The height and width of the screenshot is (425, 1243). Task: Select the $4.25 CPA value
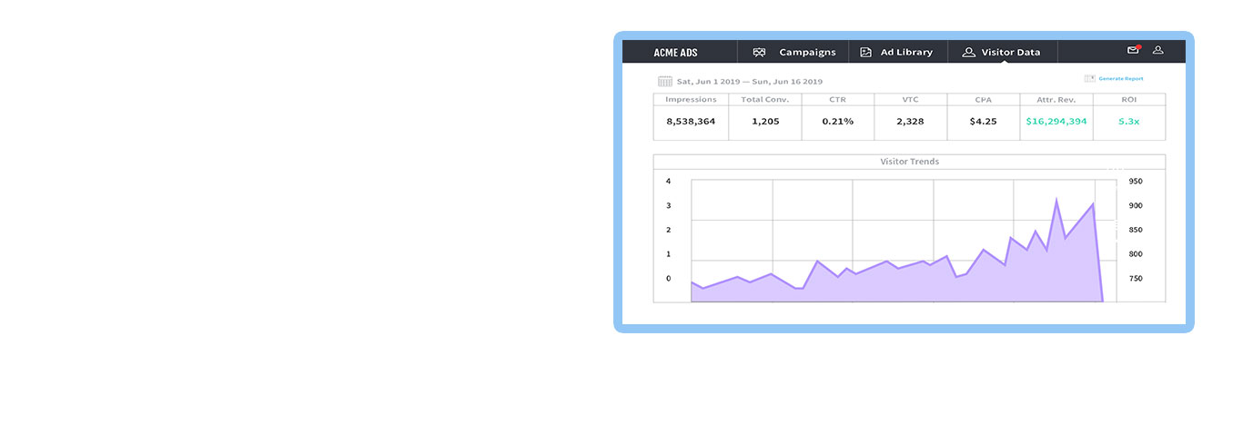click(984, 121)
